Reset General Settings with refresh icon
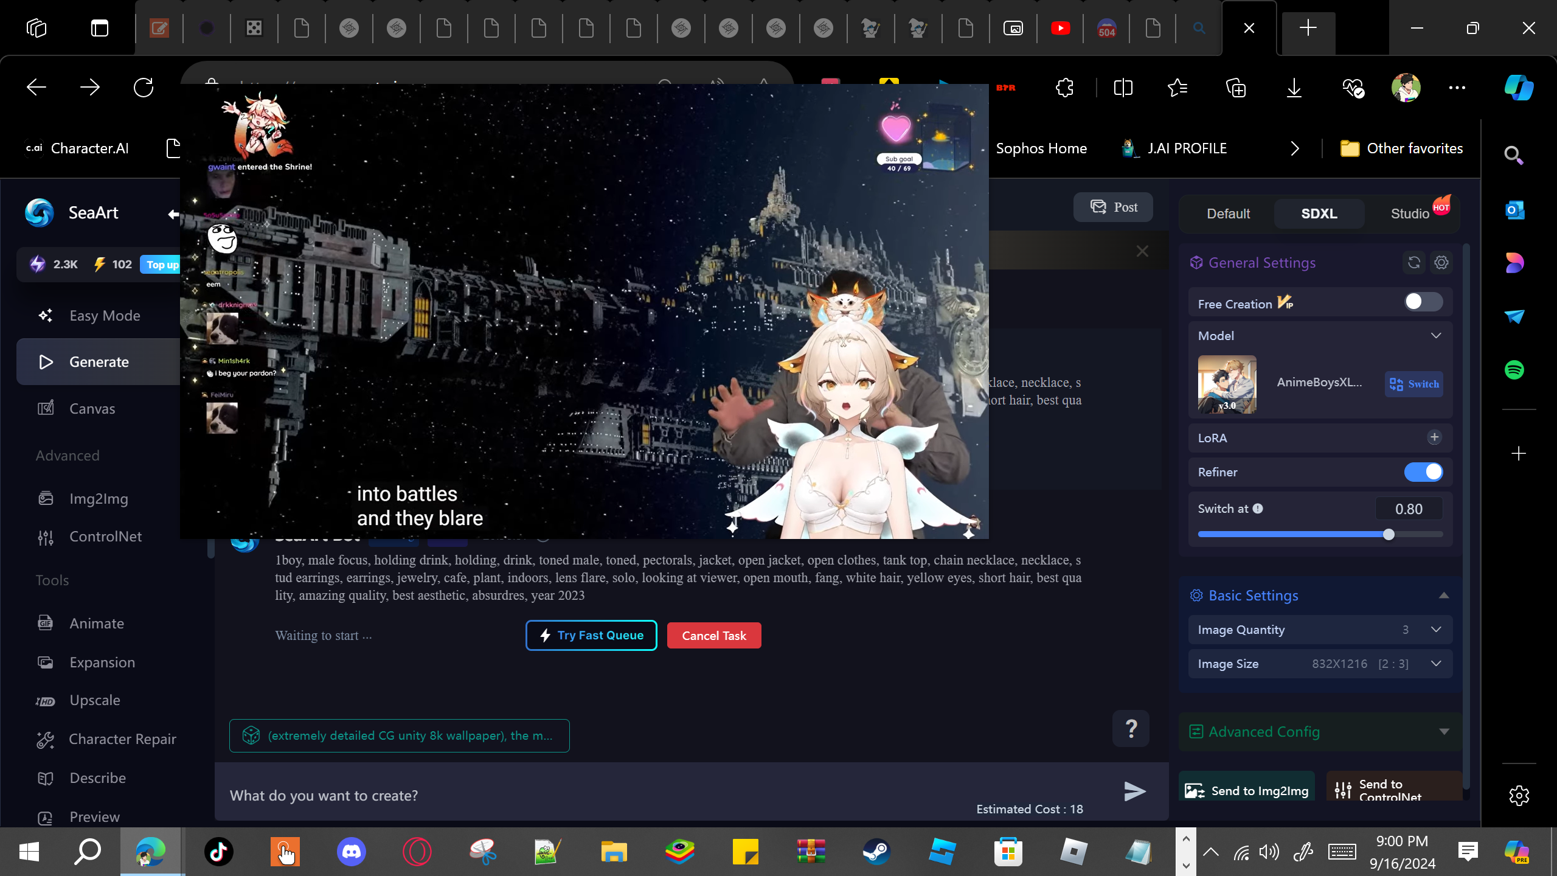This screenshot has height=876, width=1557. click(x=1414, y=263)
